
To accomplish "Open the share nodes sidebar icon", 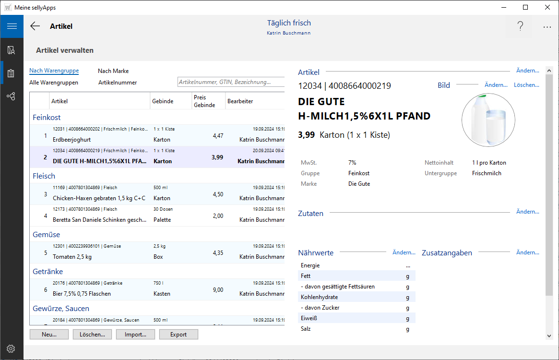I will 12,96.
